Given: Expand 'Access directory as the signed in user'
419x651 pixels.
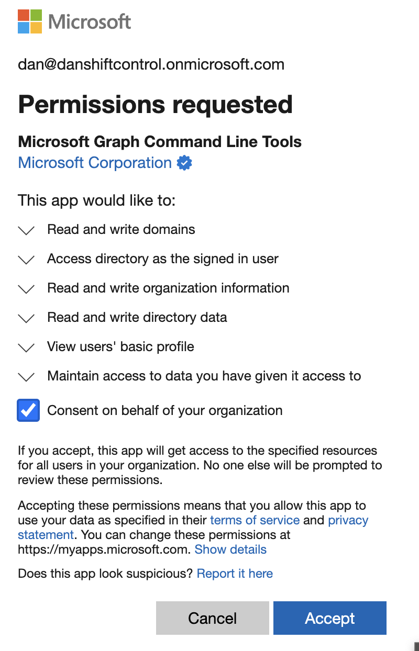Looking at the screenshot, I should tap(26, 260).
